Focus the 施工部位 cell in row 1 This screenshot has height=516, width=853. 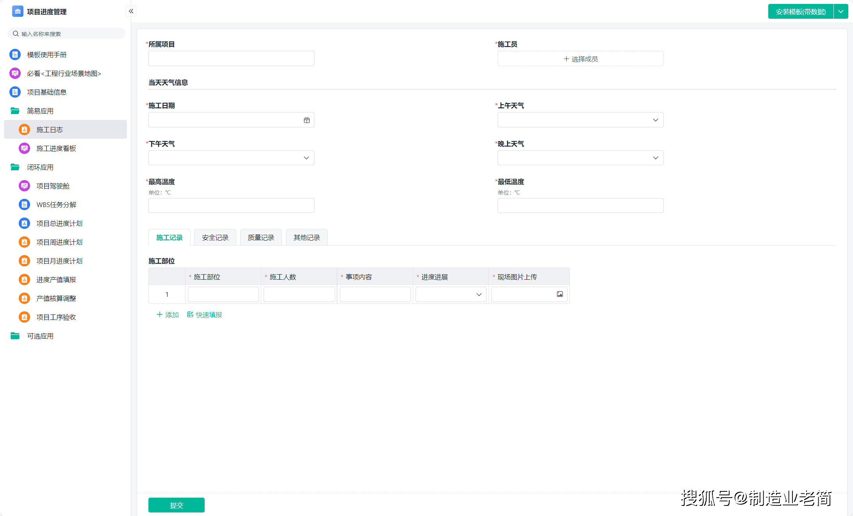(x=223, y=295)
